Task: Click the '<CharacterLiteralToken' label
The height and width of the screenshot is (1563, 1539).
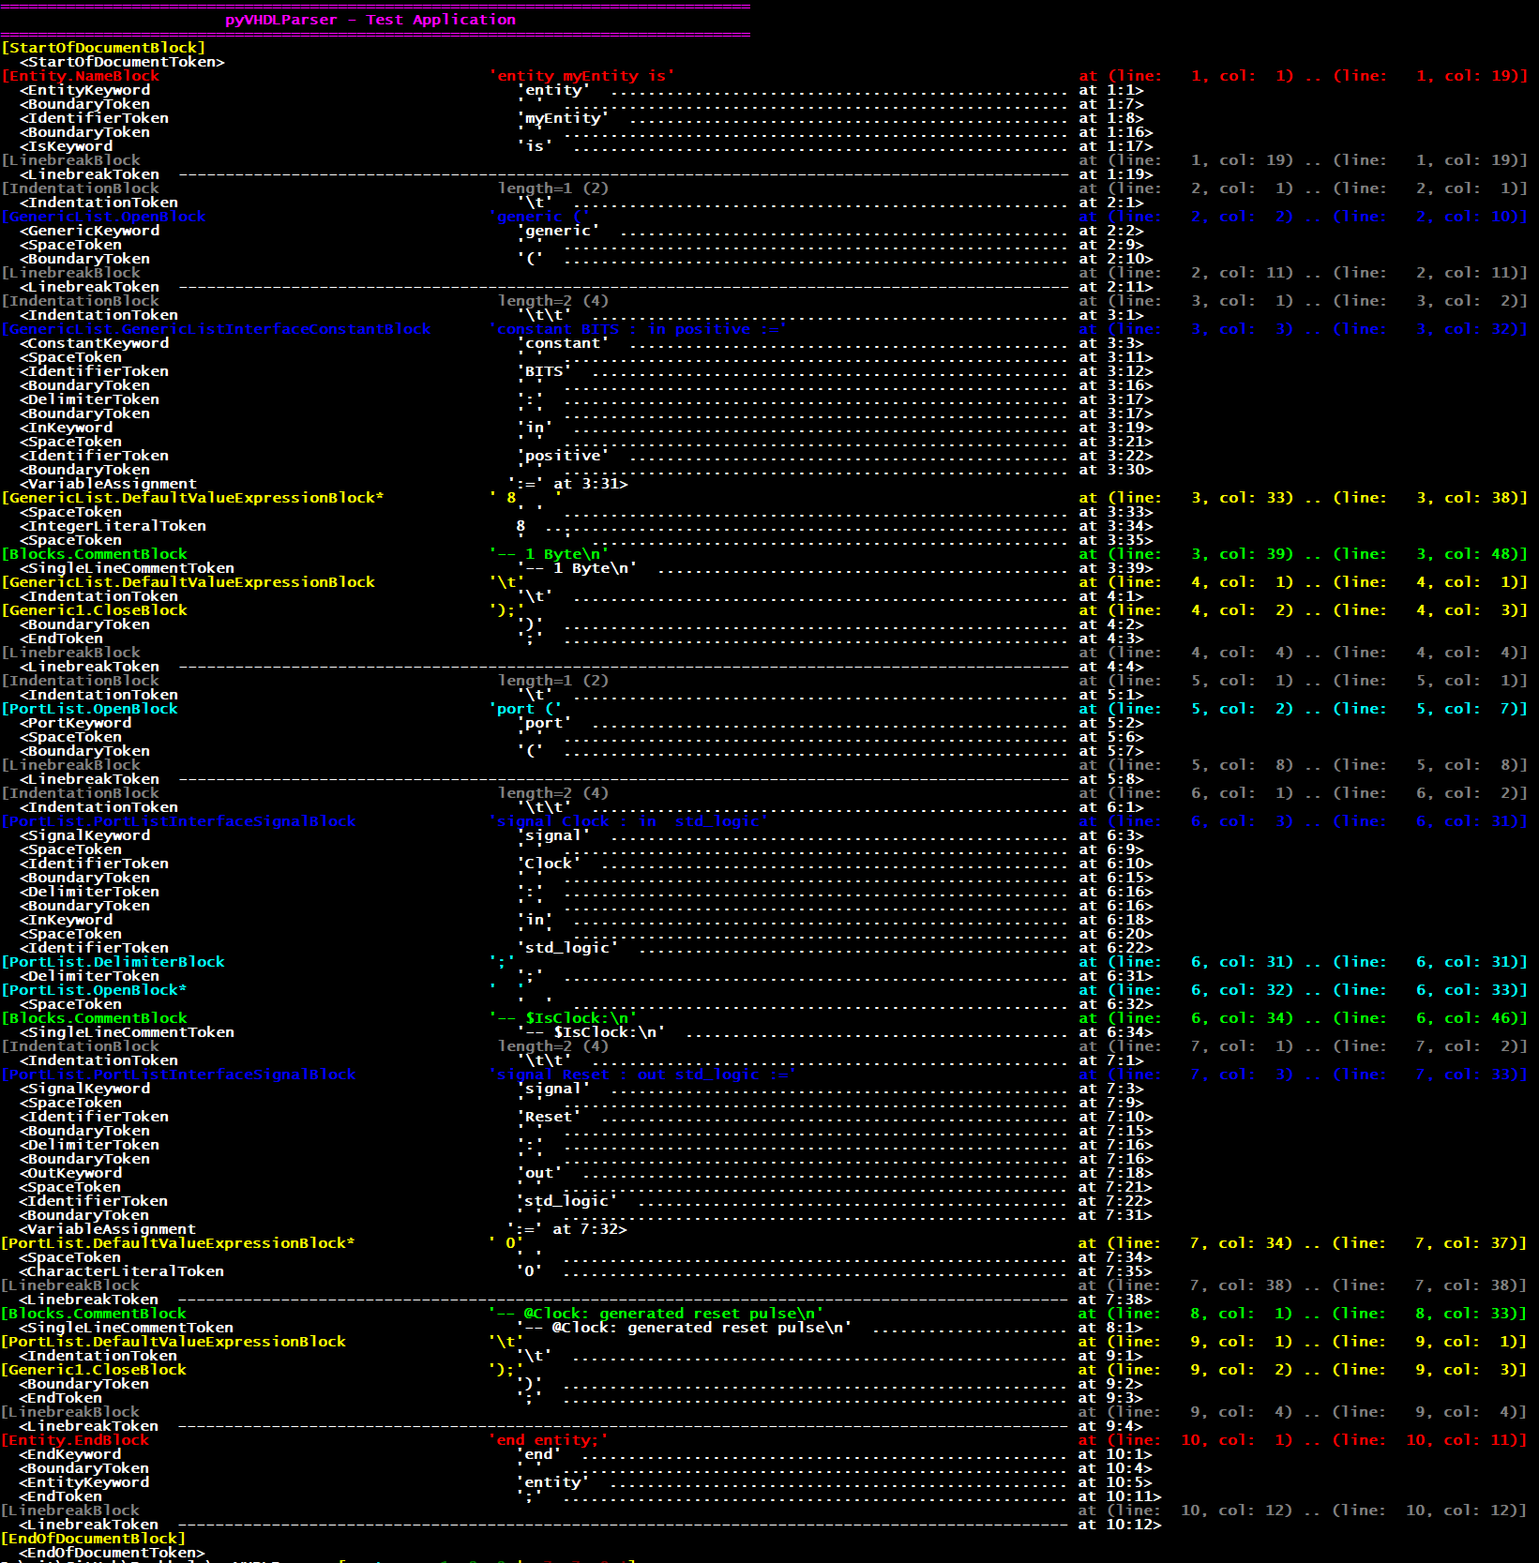Action: pos(122,1271)
